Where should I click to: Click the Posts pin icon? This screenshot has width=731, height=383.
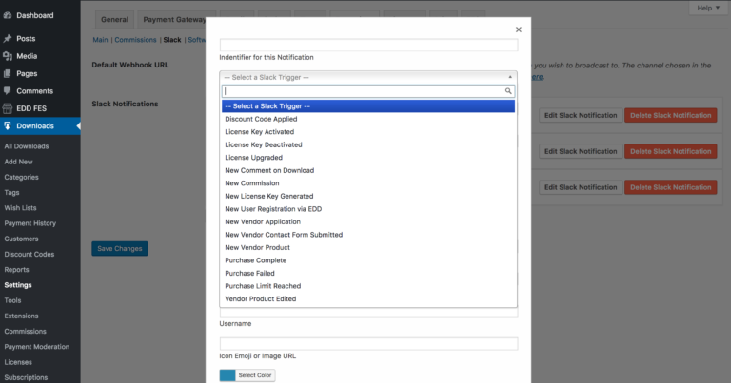[8, 39]
